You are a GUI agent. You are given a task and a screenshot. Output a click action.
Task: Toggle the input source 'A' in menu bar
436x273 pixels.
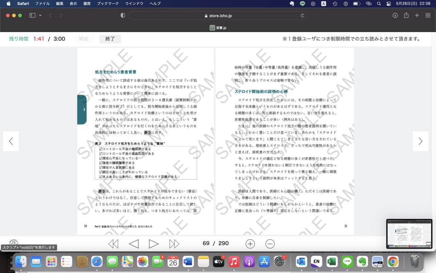tap(324, 3)
